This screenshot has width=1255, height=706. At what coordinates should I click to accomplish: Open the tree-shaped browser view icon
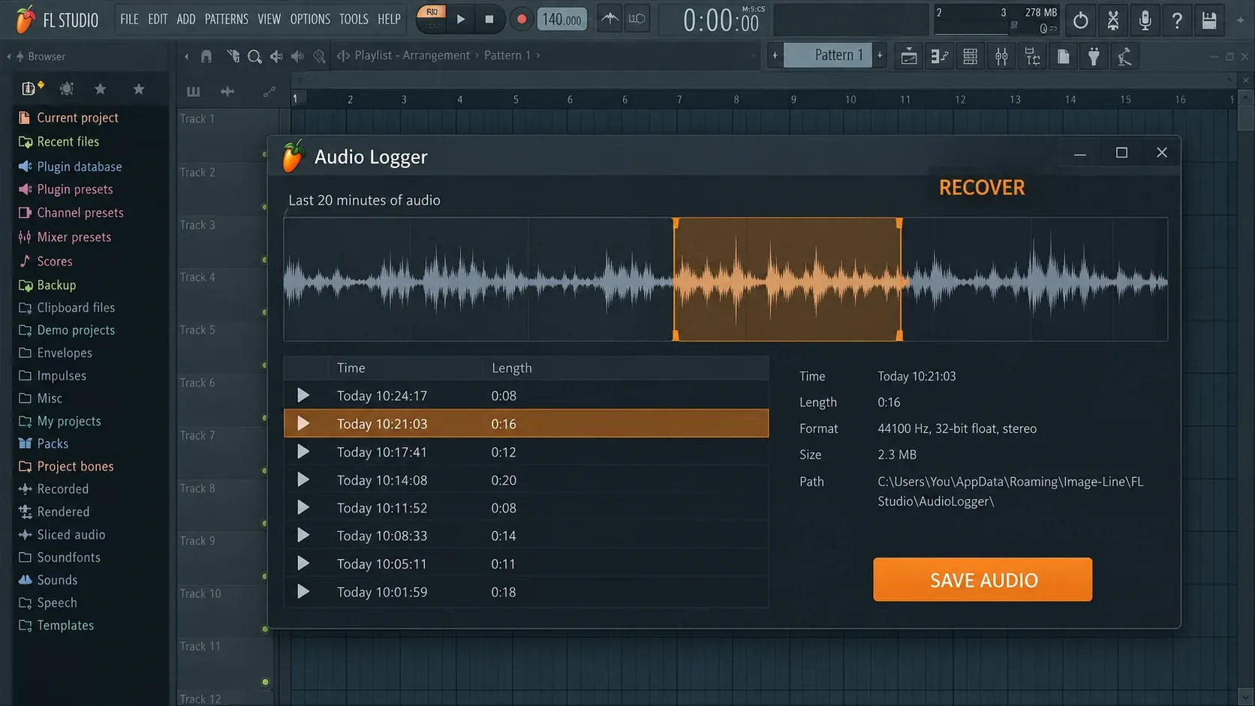click(1032, 56)
